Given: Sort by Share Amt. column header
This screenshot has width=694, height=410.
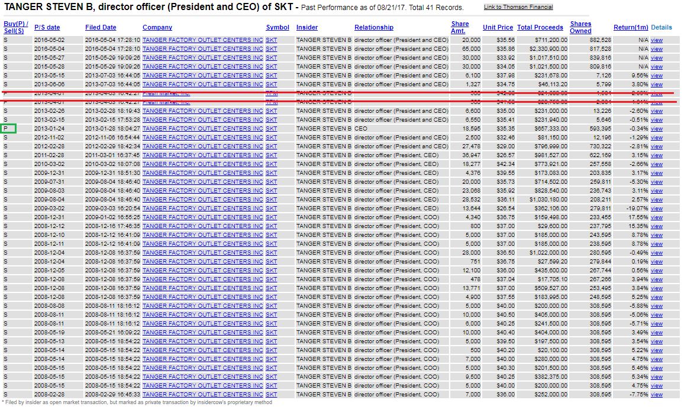Looking at the screenshot, I should coord(460,27).
